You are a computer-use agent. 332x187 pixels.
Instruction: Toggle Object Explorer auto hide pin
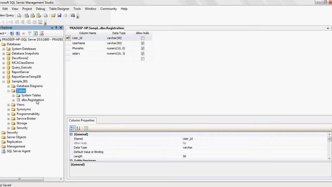pos(57,28)
